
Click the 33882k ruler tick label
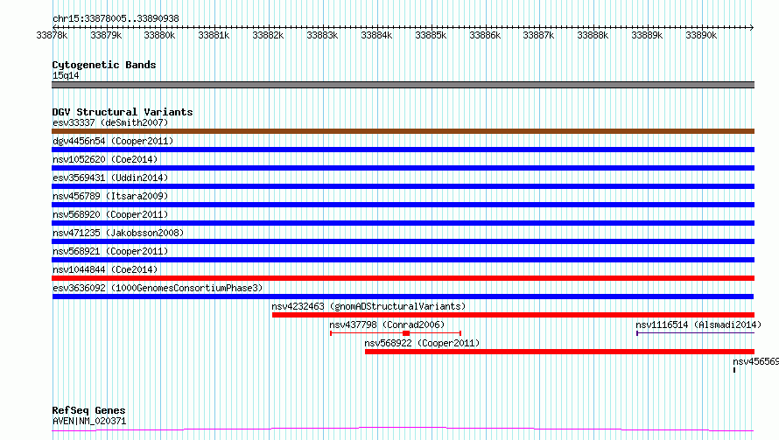[x=268, y=35]
